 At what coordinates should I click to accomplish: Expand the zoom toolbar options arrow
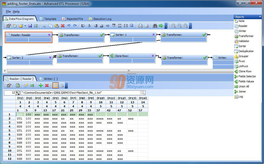click(x=190, y=26)
